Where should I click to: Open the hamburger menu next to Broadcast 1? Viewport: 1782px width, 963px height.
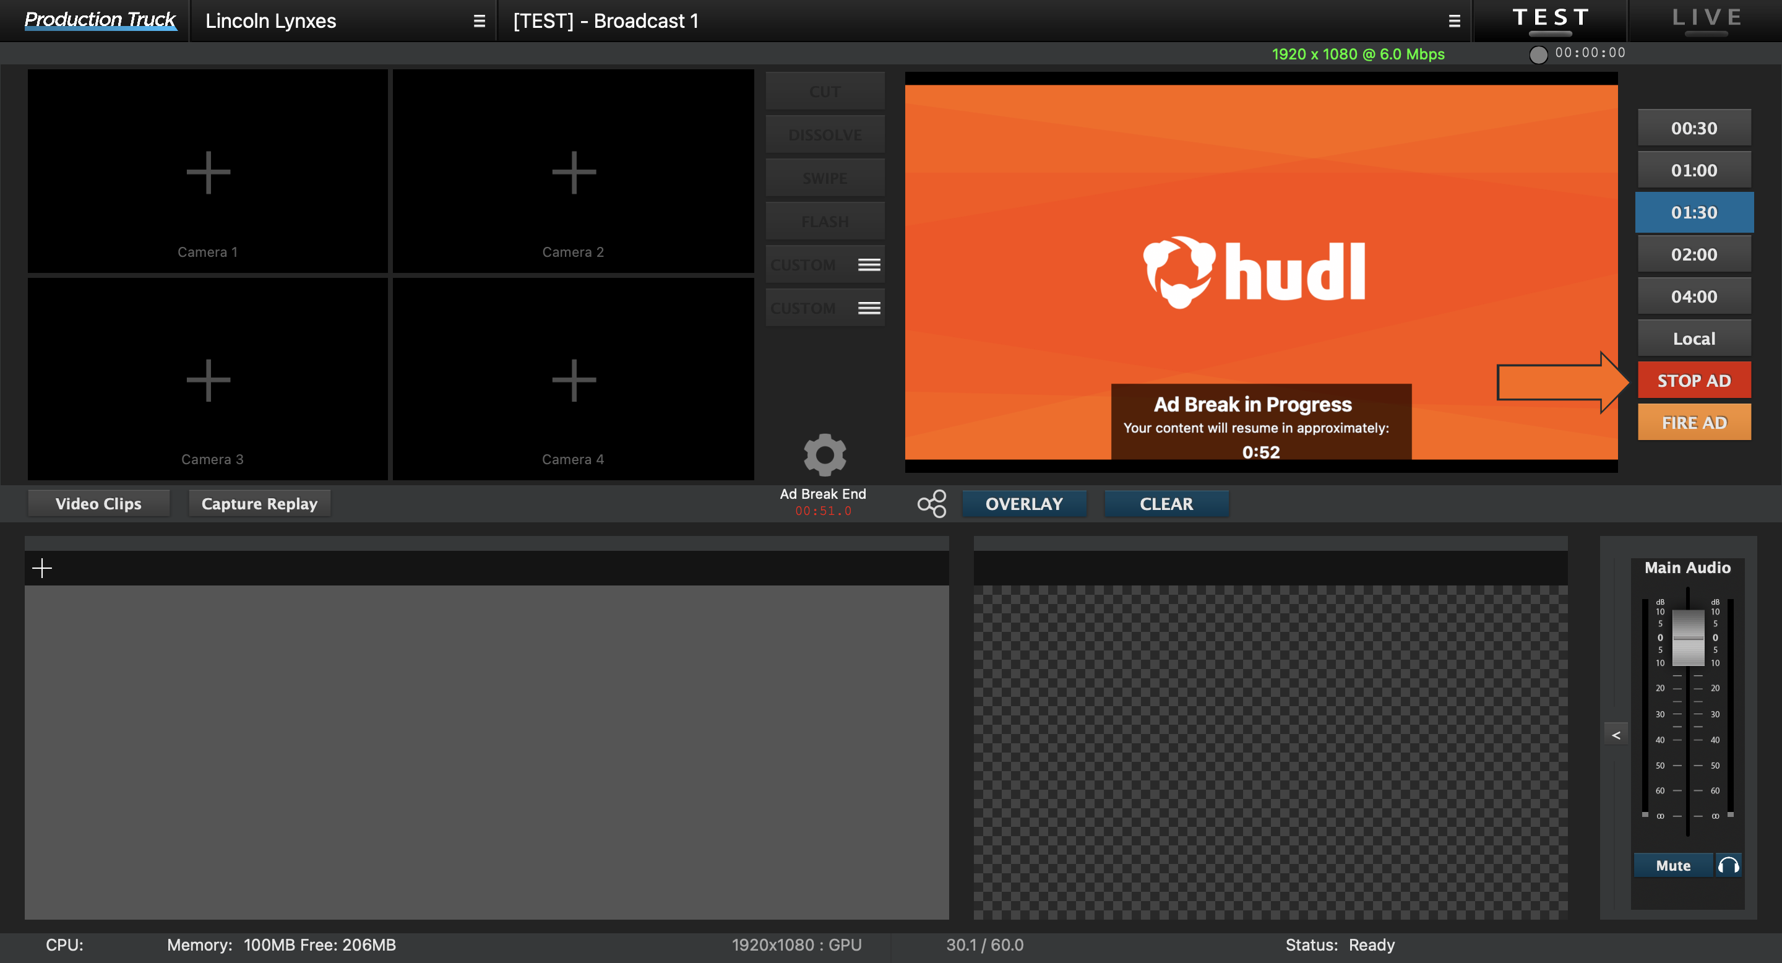pos(1453,21)
